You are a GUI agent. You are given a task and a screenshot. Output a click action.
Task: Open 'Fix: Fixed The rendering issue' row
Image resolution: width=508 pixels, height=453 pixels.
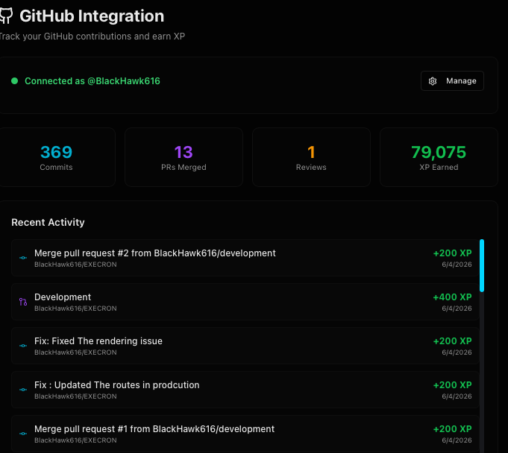click(245, 346)
